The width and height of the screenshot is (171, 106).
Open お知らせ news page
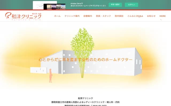(x=151, y=16)
